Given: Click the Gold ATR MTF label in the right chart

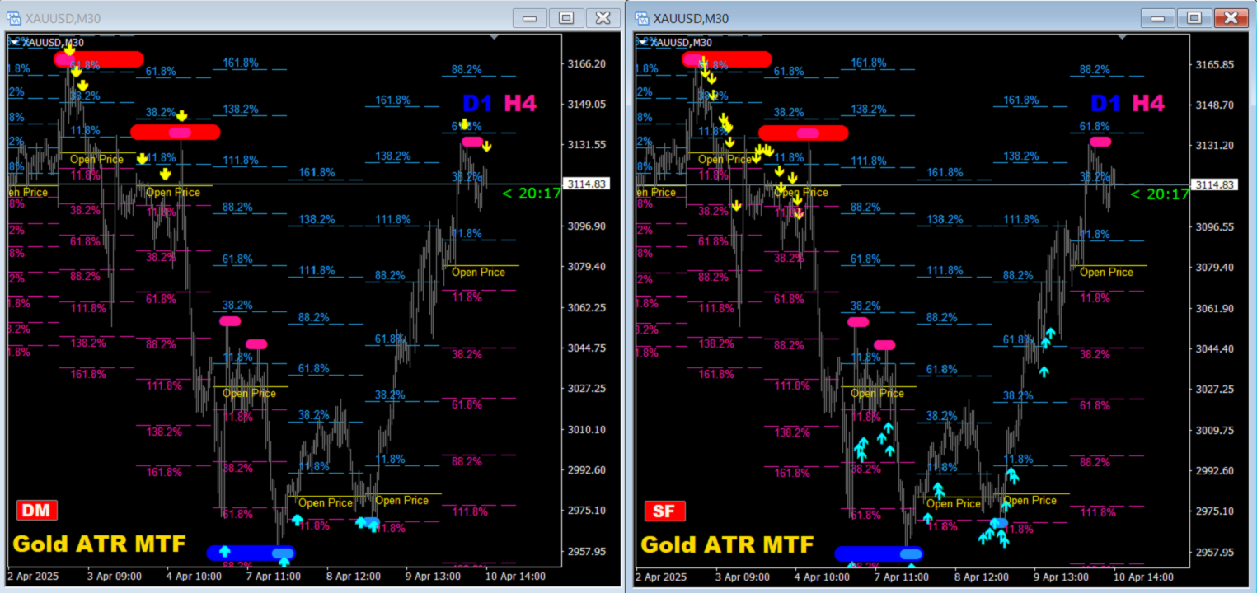Looking at the screenshot, I should click(x=727, y=544).
